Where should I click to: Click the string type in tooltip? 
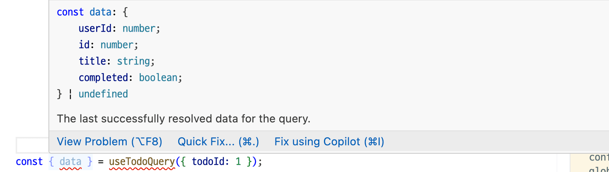point(133,61)
